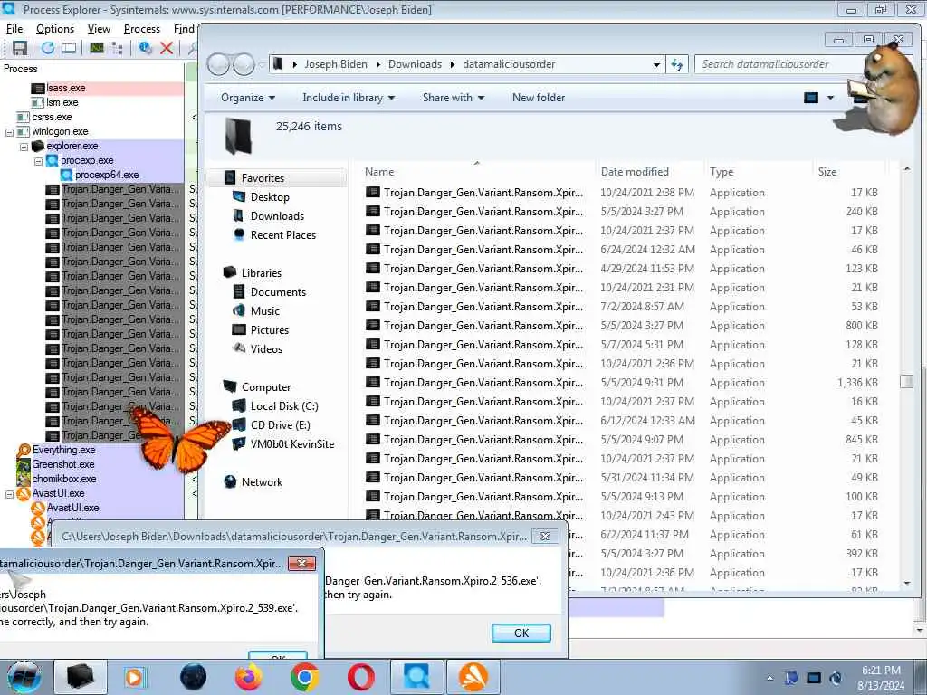Viewport: 927px width, 695px height.
Task: Select lsm.exe in the process list
Action: [x=62, y=102]
